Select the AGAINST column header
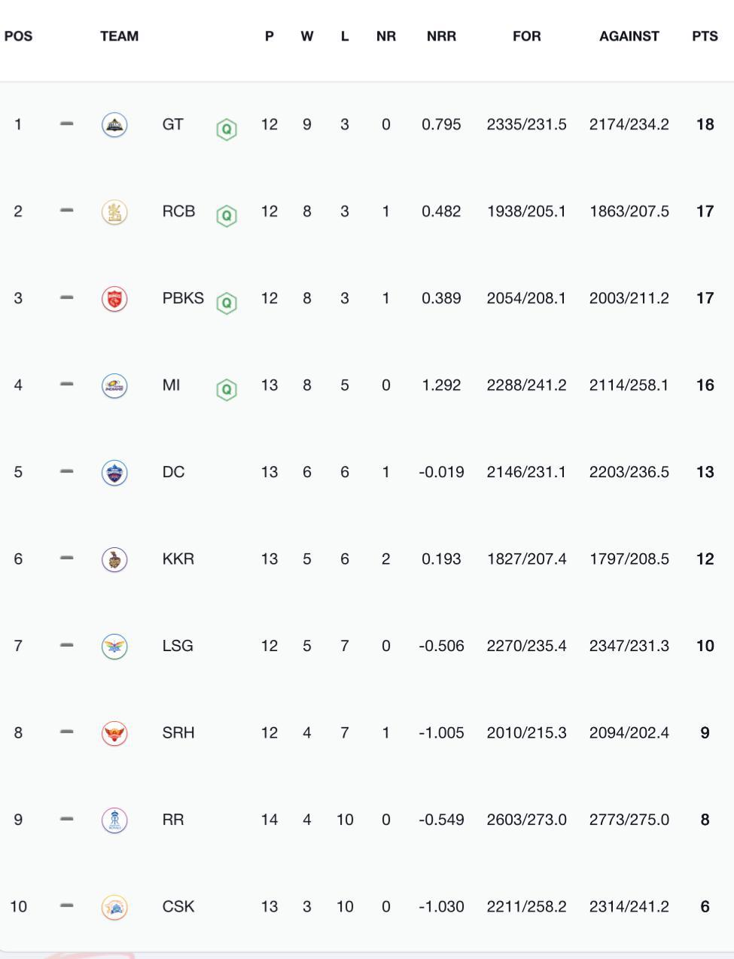 [629, 36]
